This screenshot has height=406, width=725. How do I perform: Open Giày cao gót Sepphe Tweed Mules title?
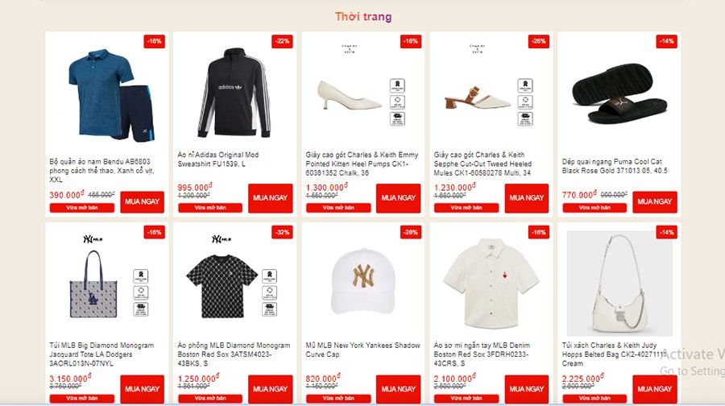click(483, 164)
